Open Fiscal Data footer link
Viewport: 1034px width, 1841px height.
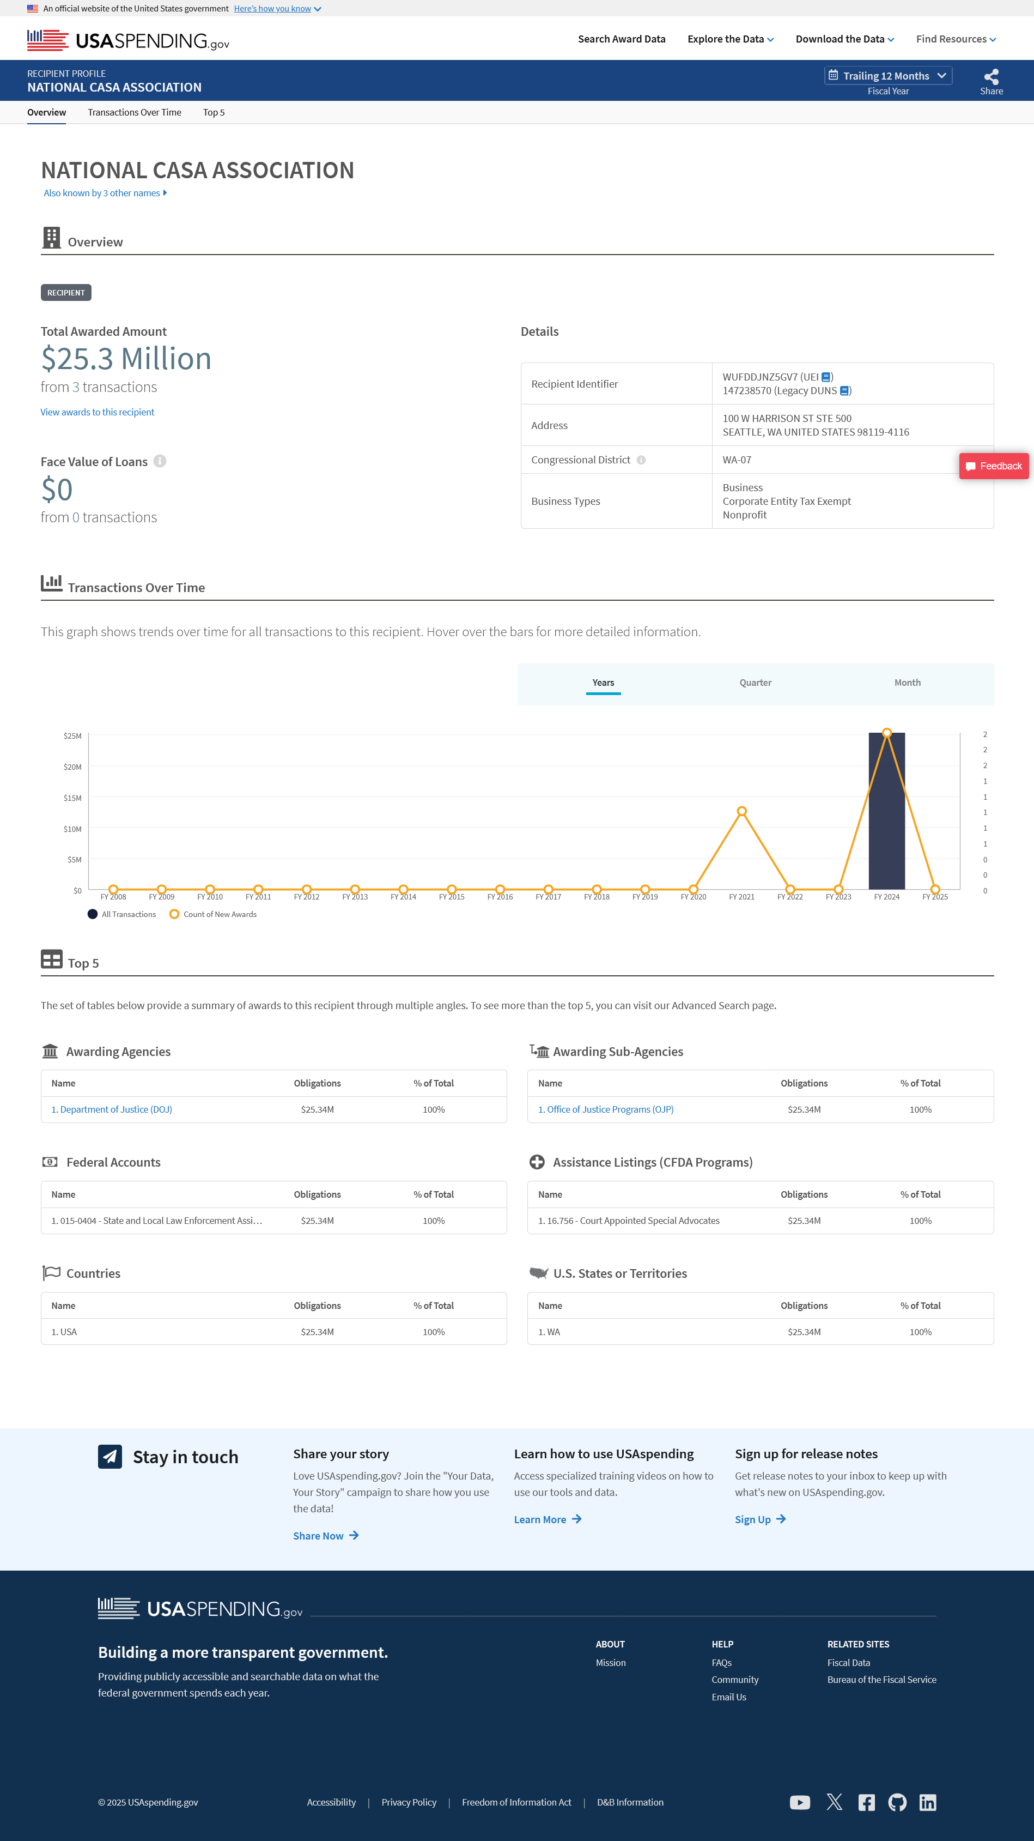(848, 1663)
